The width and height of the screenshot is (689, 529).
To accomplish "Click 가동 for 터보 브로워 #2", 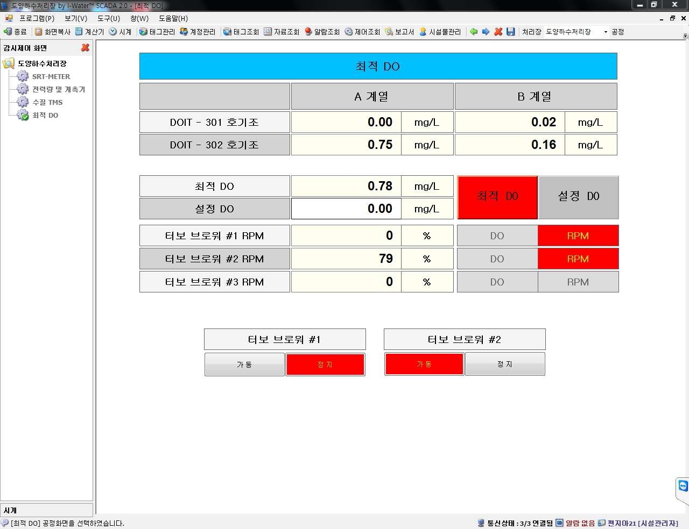I will tap(424, 364).
